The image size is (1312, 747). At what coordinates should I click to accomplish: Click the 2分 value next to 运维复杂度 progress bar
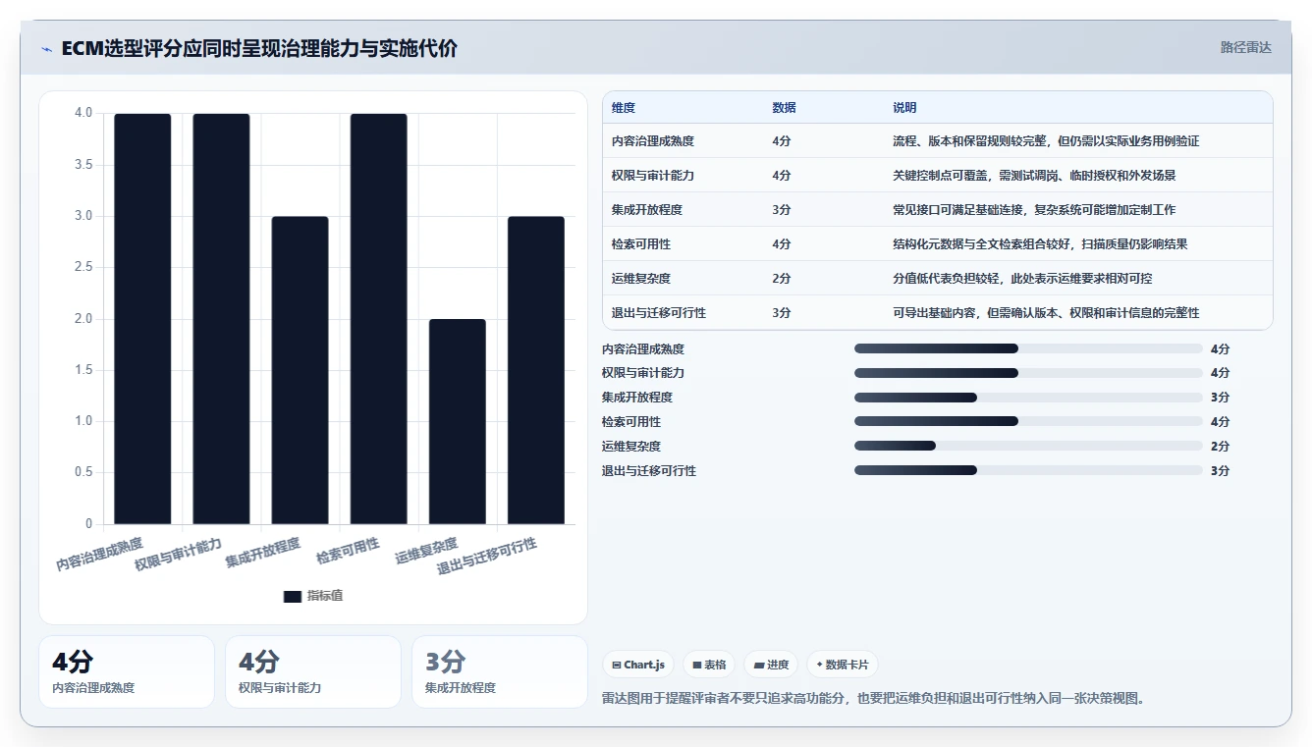click(1221, 447)
